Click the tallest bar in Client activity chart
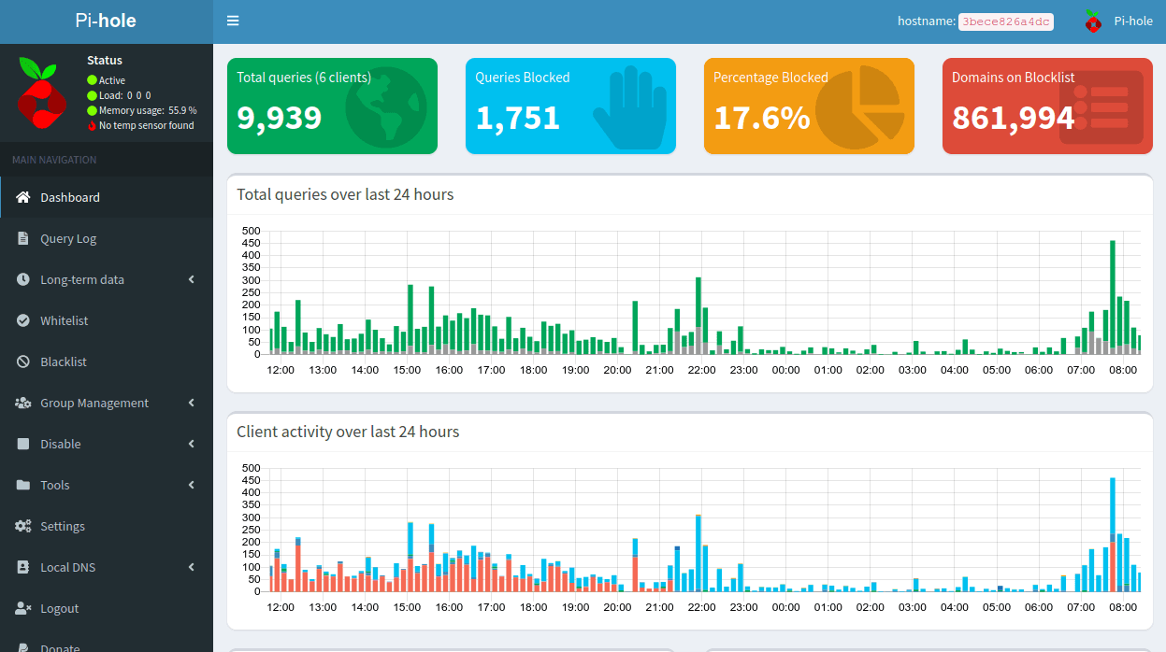 (1113, 534)
